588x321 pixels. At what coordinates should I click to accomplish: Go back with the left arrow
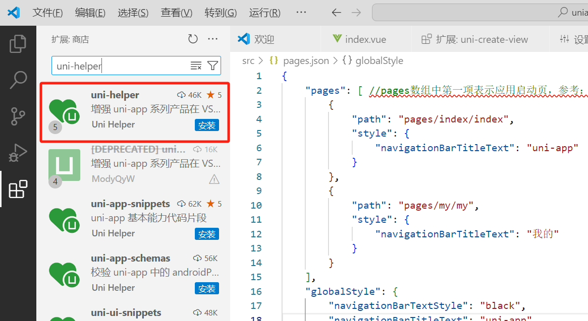pos(336,13)
